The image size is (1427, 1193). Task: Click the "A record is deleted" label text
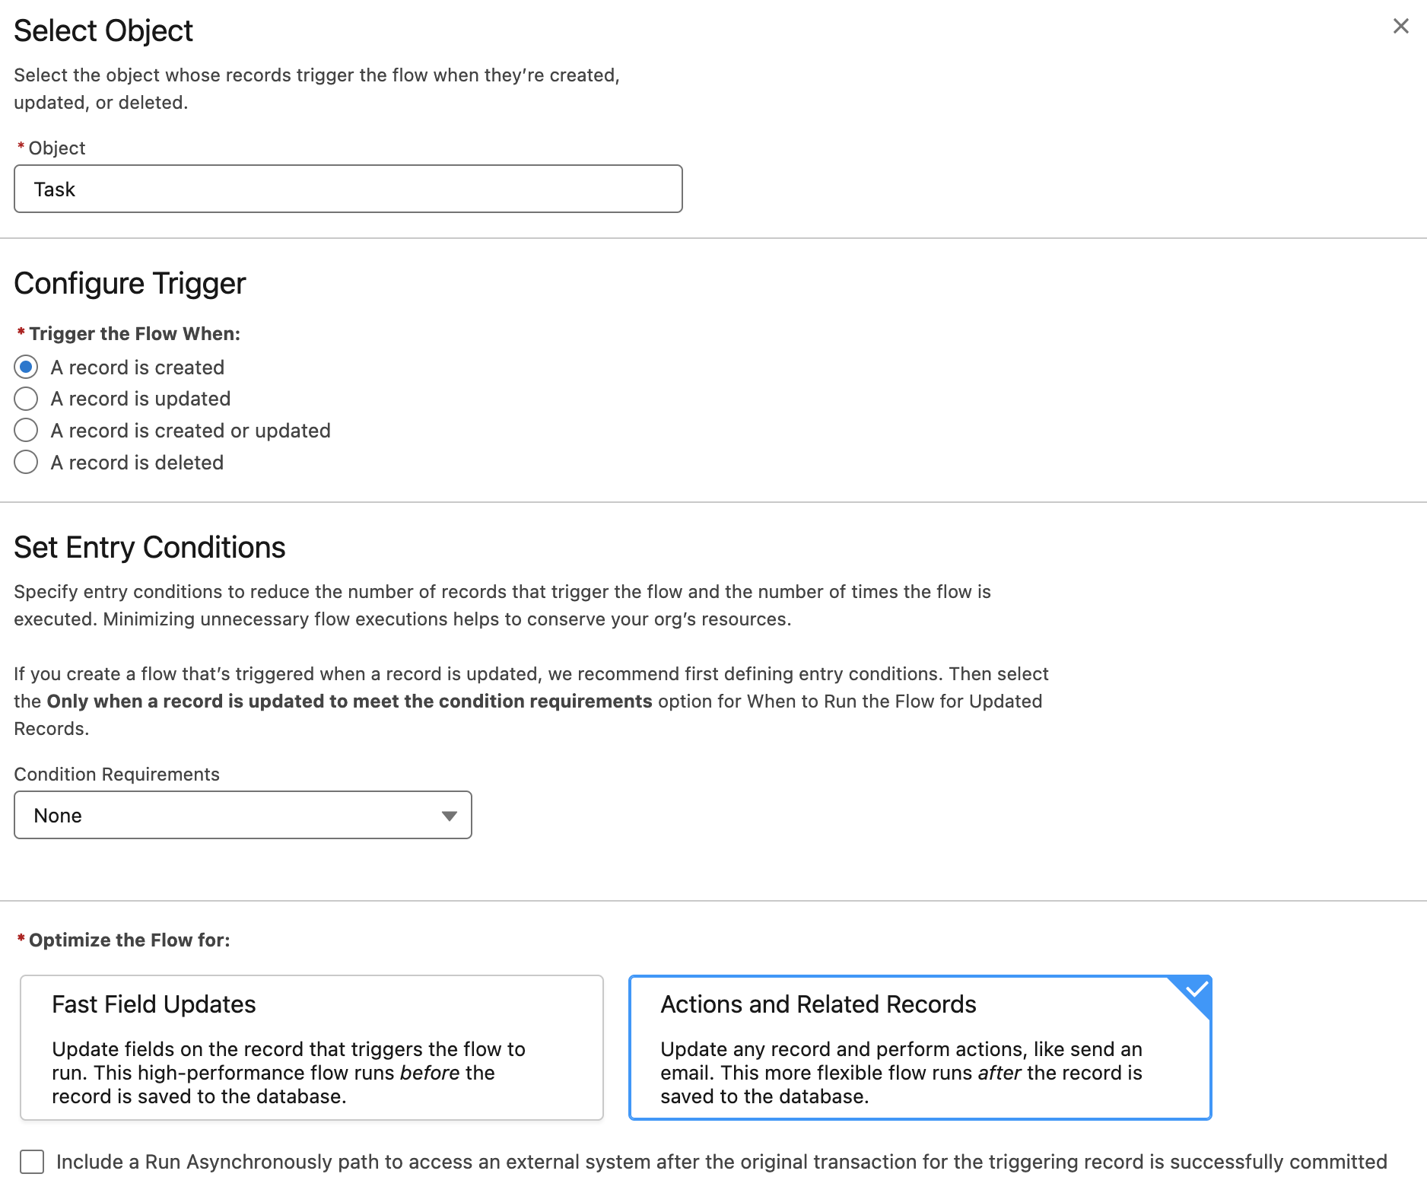click(137, 463)
